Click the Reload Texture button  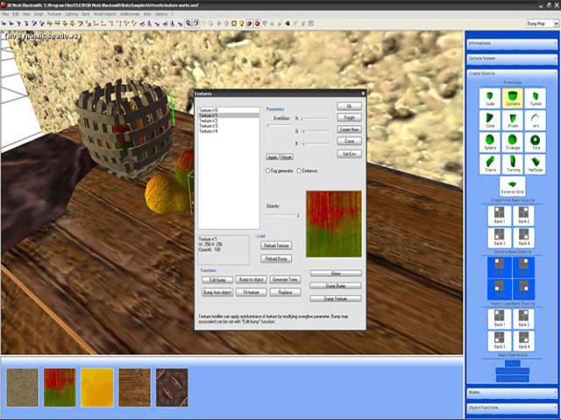click(277, 246)
